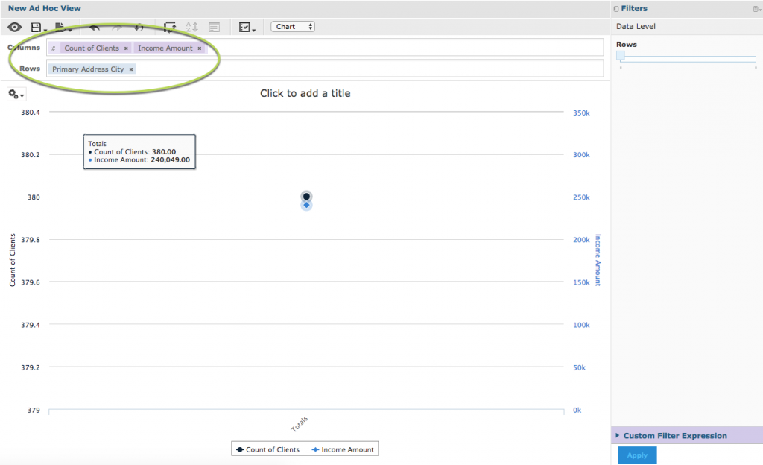Select the eye icon to preview the report
763x465 pixels.
pos(14,26)
